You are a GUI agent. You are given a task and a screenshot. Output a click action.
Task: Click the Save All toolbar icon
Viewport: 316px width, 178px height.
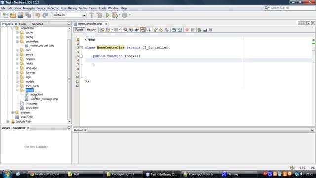[28, 15]
